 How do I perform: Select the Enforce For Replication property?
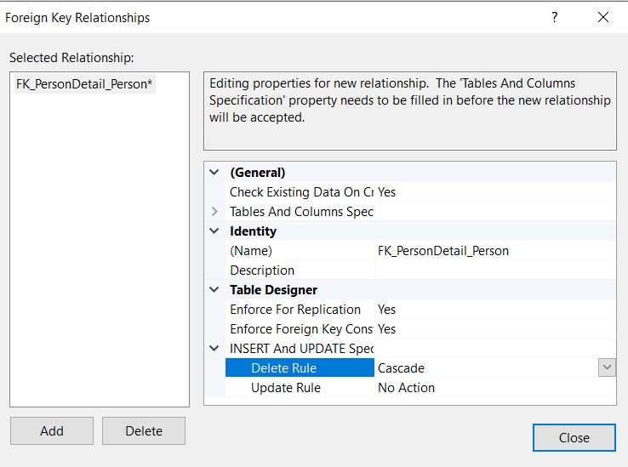click(295, 310)
